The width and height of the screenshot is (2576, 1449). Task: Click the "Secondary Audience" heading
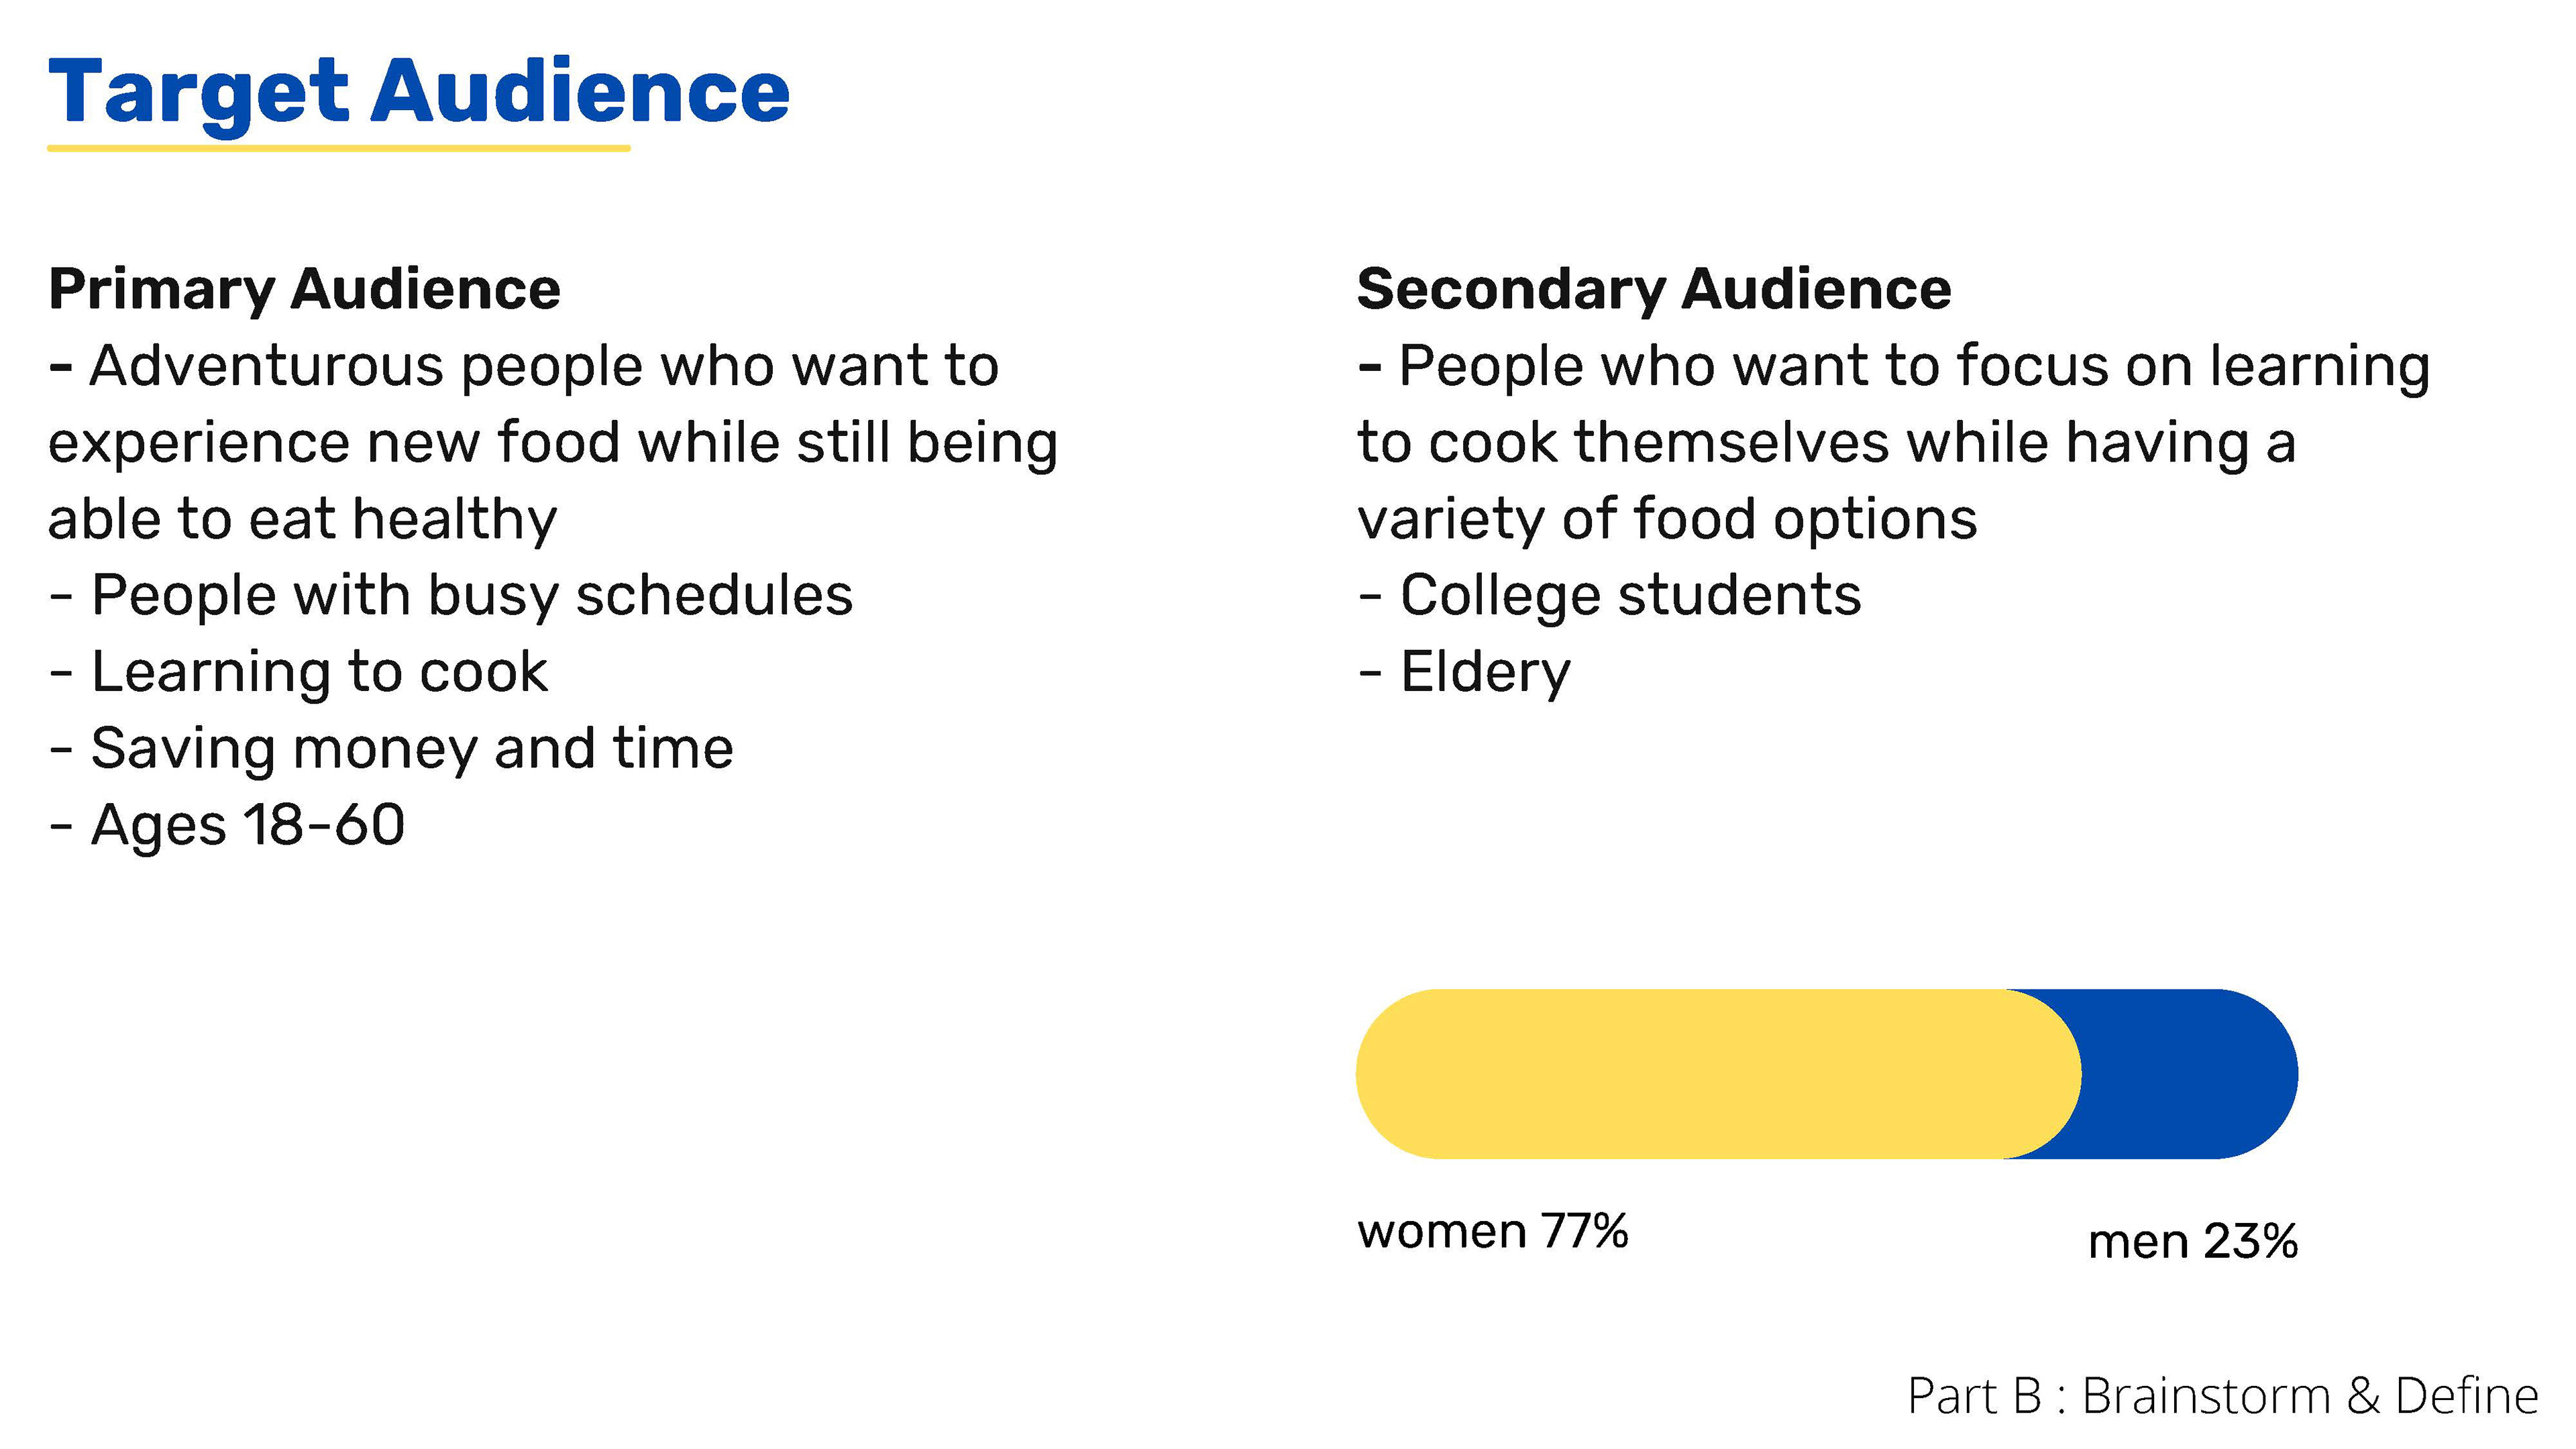pos(1654,289)
